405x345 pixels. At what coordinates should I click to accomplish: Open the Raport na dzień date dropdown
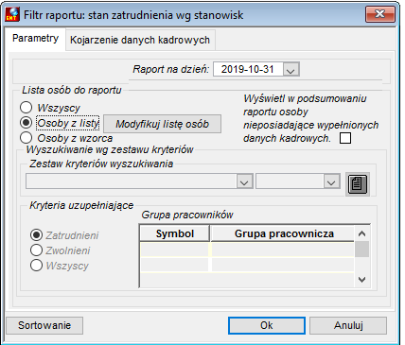click(x=291, y=69)
